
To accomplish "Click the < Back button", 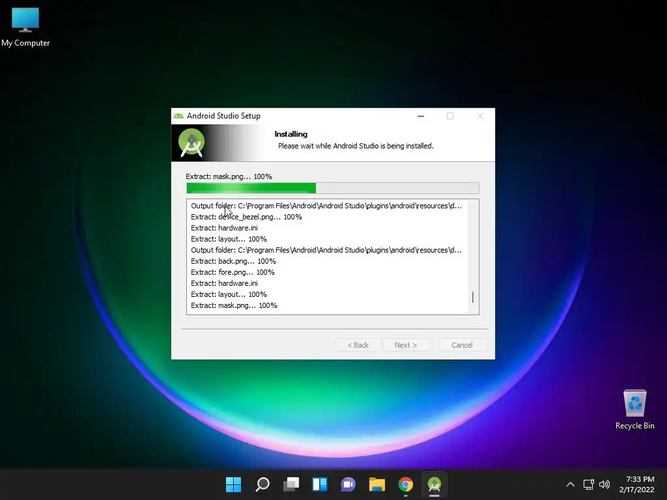I will tap(358, 345).
